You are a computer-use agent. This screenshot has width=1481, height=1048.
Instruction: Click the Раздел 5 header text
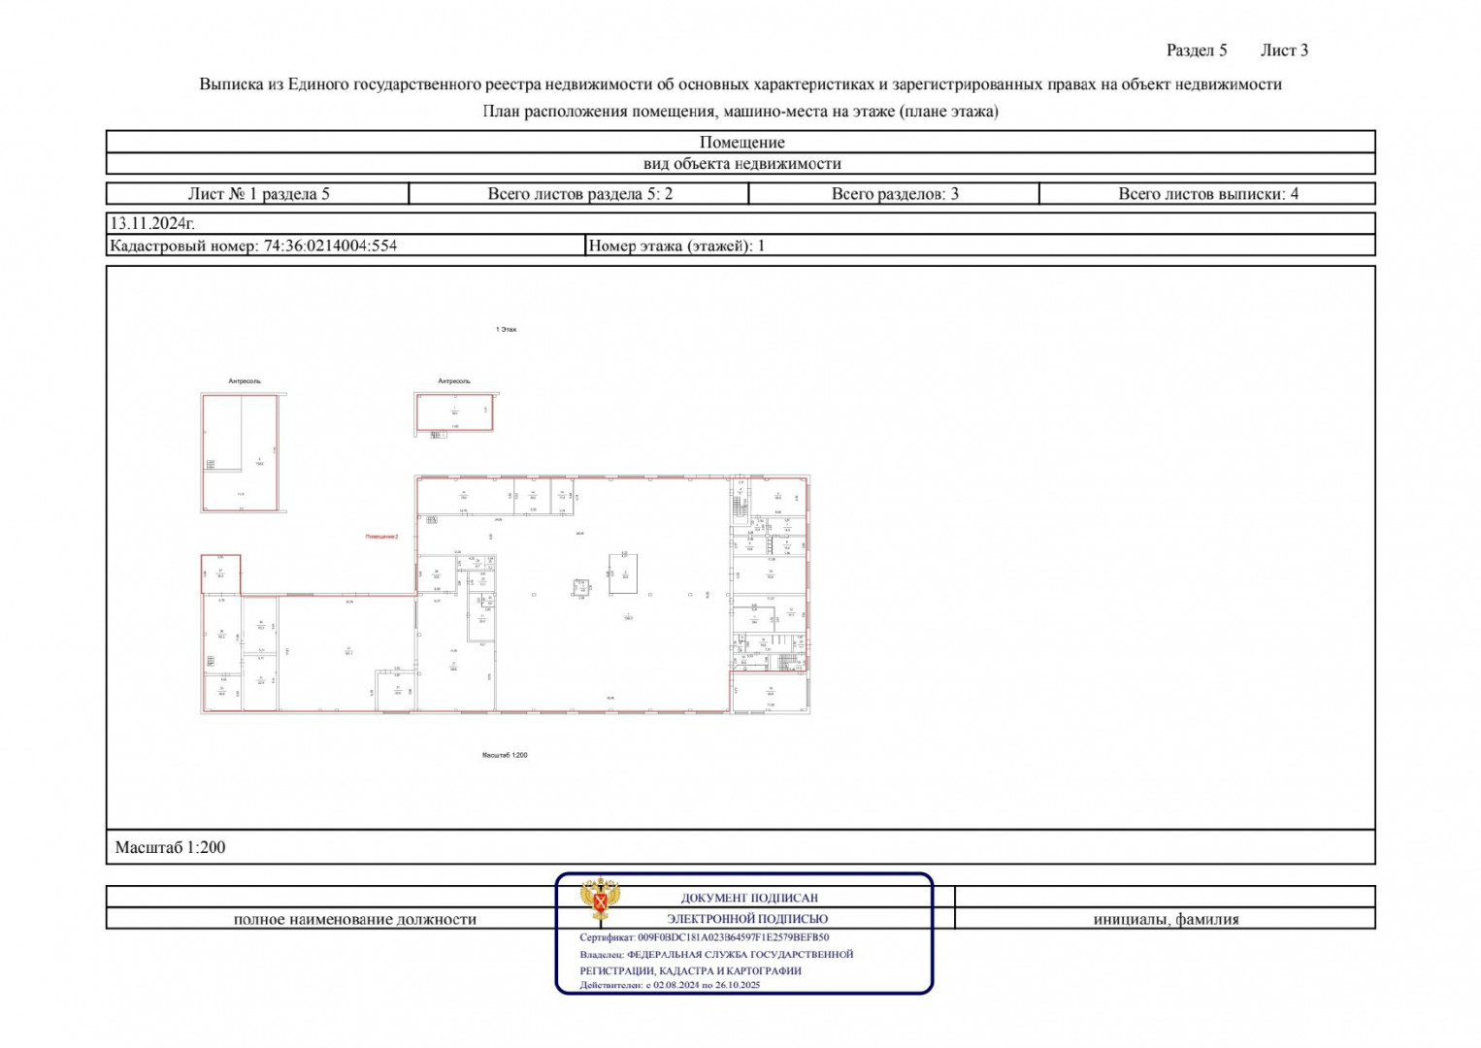1196,50
